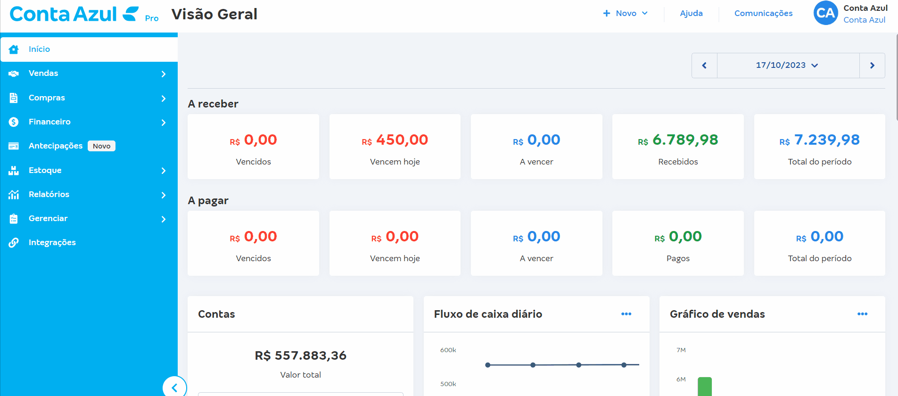Select Início in the sidebar
The width and height of the screenshot is (898, 396).
(89, 49)
